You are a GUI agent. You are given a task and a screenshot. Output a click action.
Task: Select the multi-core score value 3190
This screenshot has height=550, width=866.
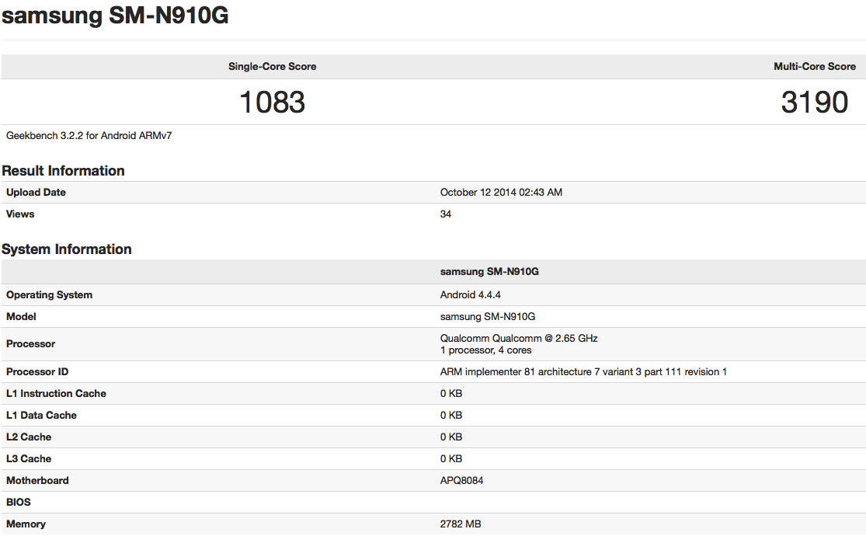tap(814, 103)
